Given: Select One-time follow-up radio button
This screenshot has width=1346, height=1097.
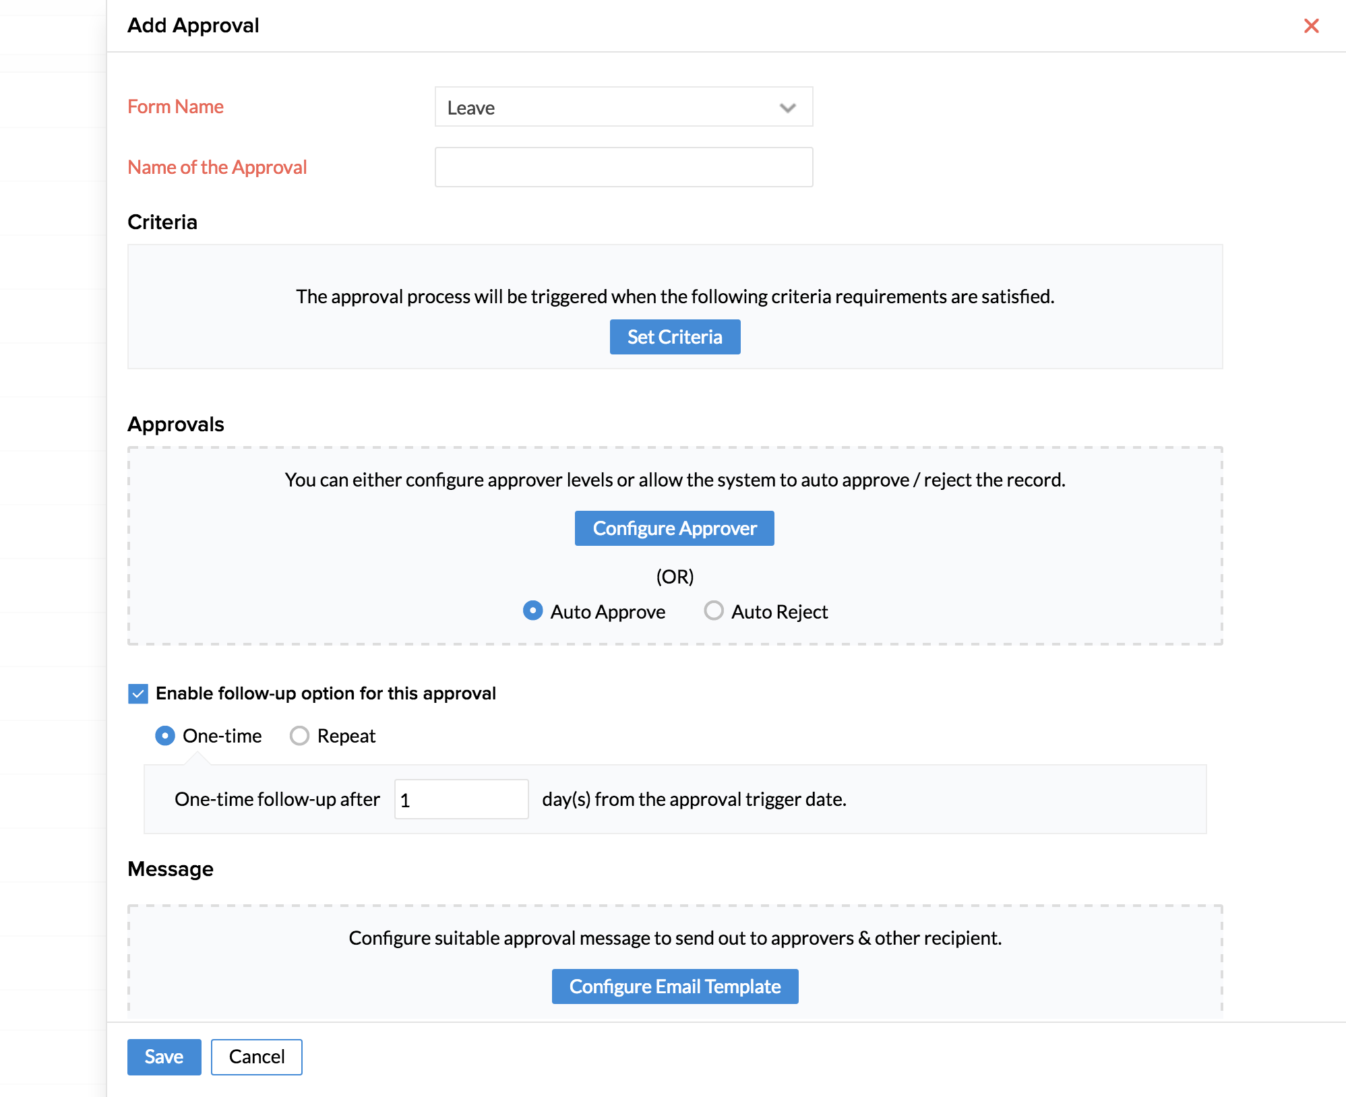Looking at the screenshot, I should click(165, 736).
